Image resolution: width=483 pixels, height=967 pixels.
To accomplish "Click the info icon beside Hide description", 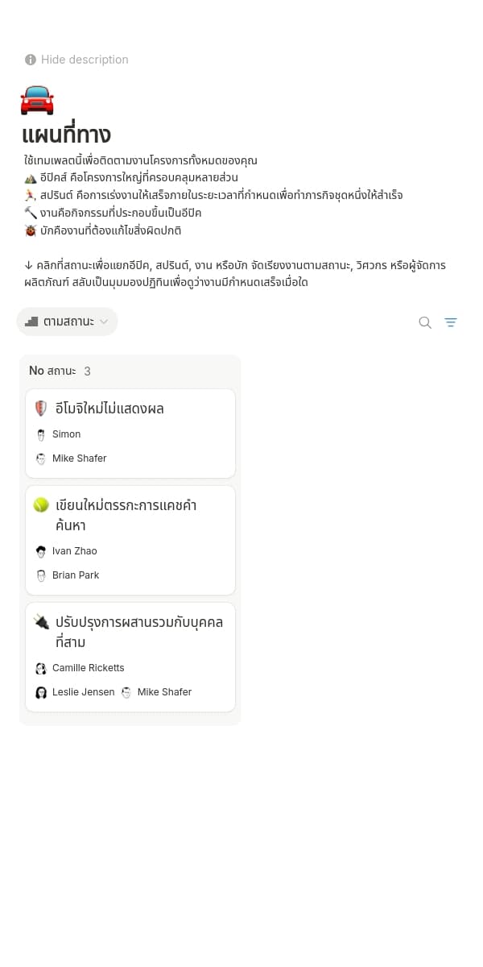I will (30, 60).
